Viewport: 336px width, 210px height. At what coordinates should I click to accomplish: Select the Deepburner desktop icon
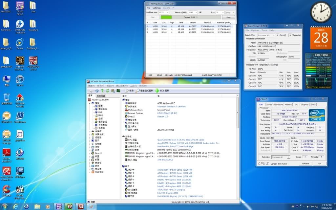pyautogui.click(x=20, y=117)
